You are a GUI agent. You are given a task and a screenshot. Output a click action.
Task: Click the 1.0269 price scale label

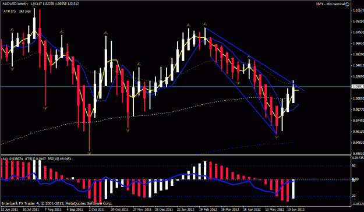[x=358, y=76]
